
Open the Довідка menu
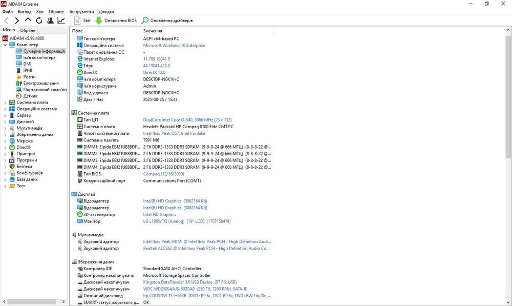point(106,11)
